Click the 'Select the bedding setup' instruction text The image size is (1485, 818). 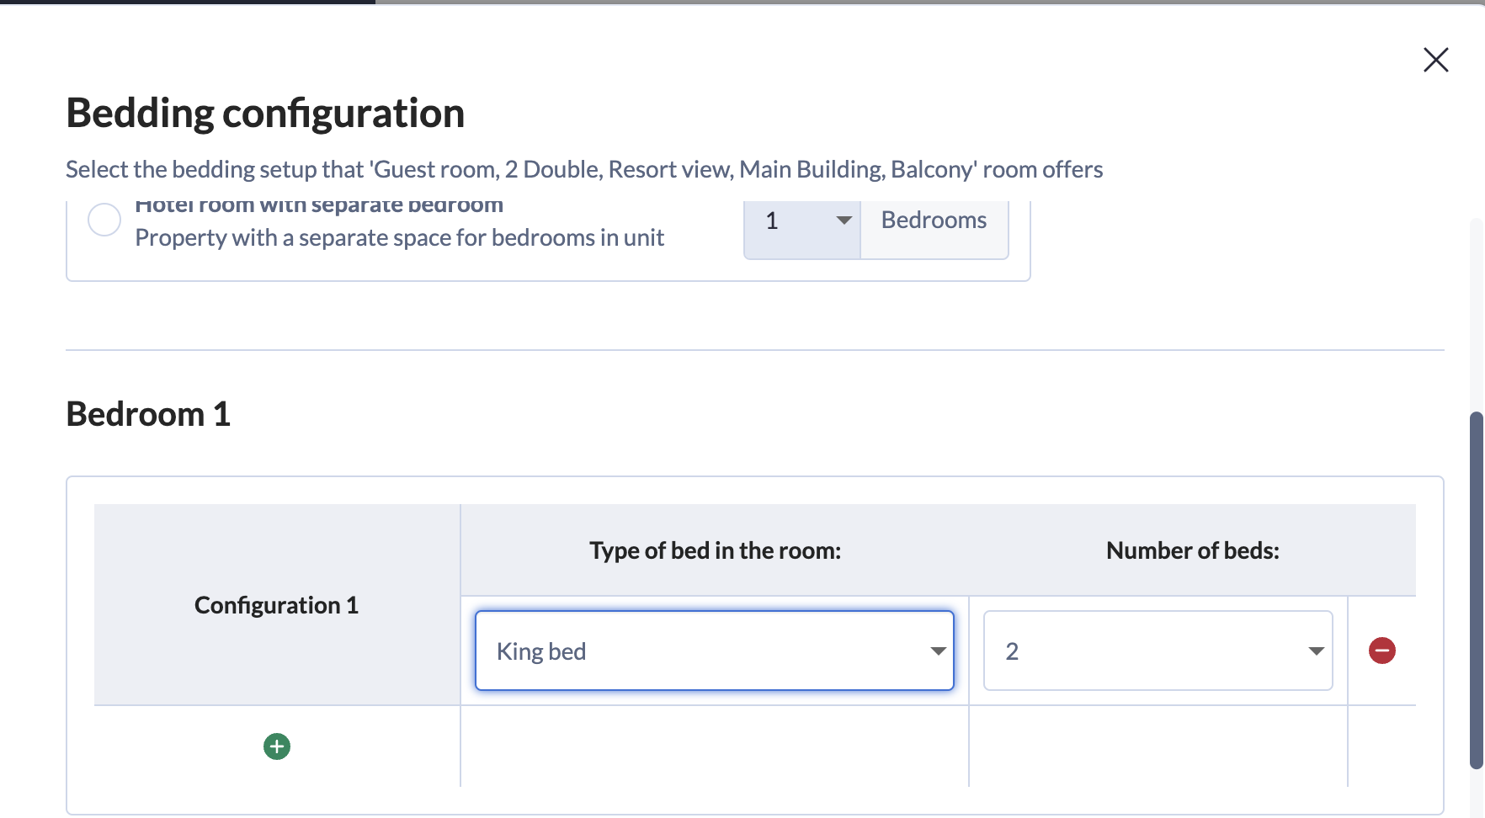(584, 169)
